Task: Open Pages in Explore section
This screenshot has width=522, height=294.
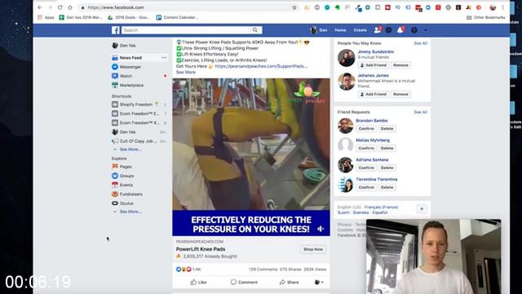Action: [126, 167]
